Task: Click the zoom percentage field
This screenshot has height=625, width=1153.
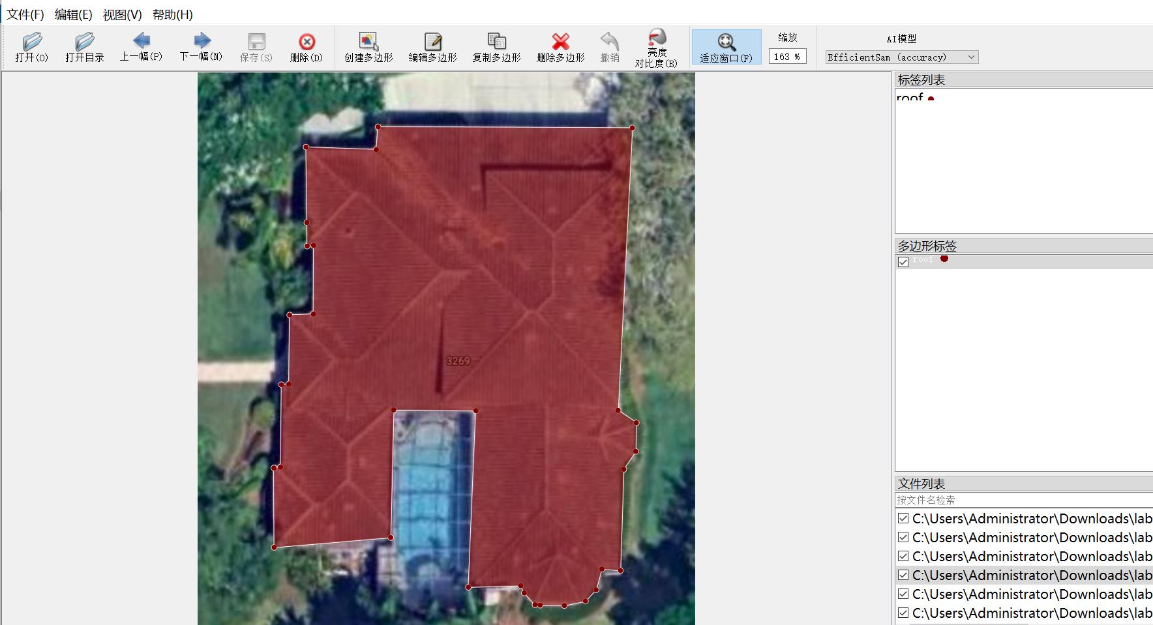Action: [786, 57]
